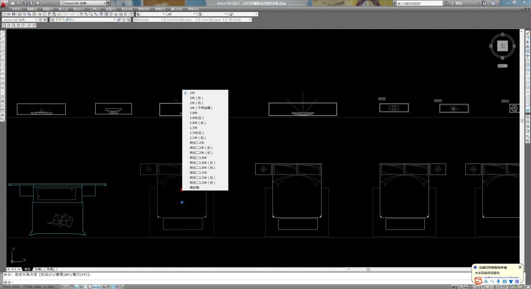
Task: Close the 完成打印和发布作业 notification
Action: pos(520,267)
